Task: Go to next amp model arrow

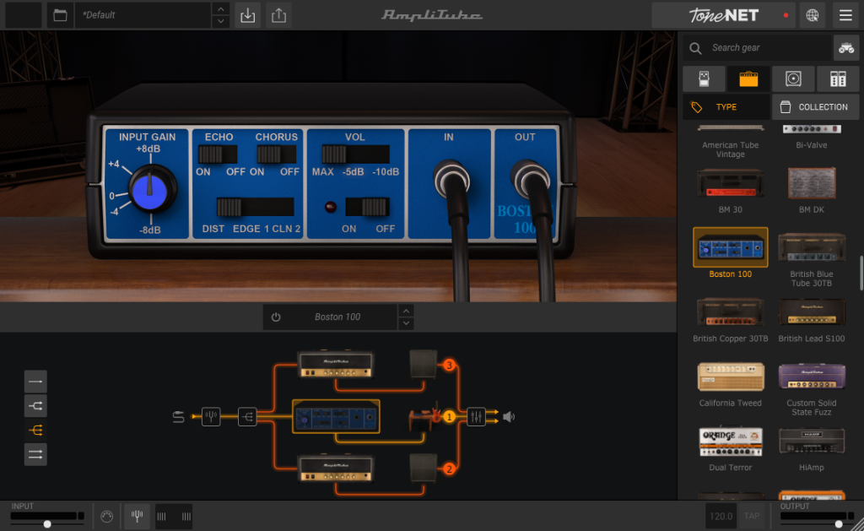Action: [406, 323]
